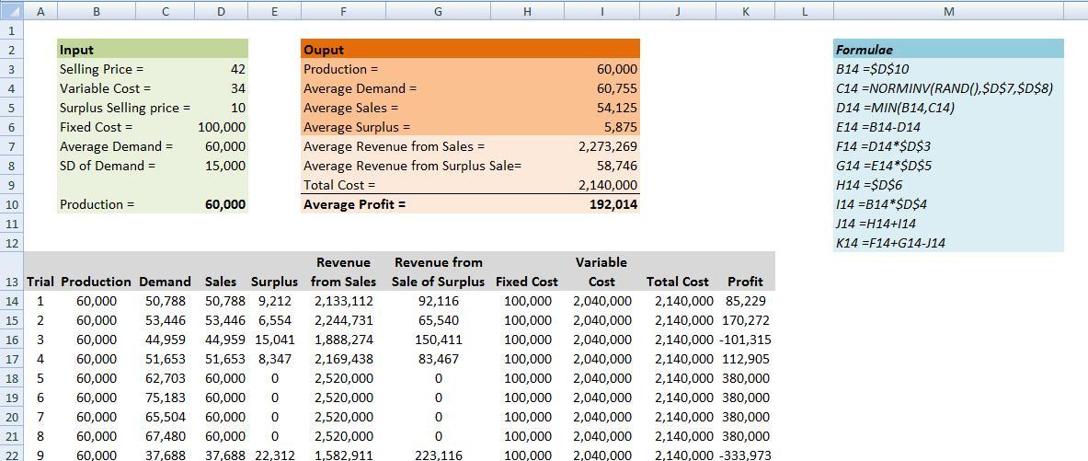Screen dimensions: 1088x461
Task: Select the Average Surplus value 5,875
Action: click(620, 127)
